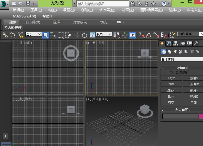Open the 渲染(R) menu
203x146 pixels.
175,10
